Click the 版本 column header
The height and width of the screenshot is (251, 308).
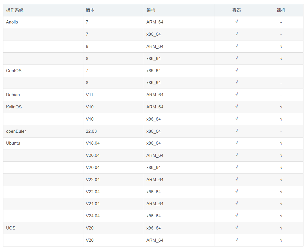coord(90,10)
